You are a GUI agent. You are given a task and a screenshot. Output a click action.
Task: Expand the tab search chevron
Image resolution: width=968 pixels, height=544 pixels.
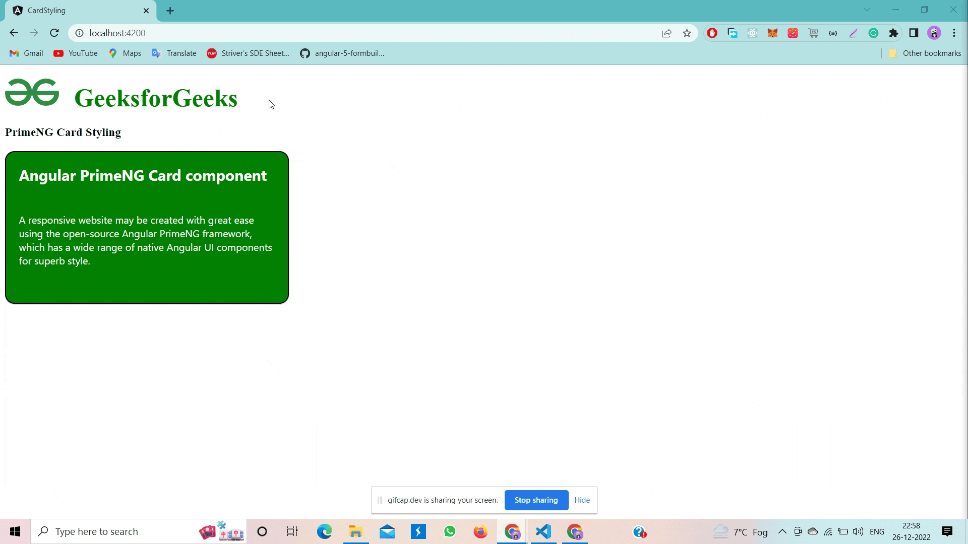(867, 10)
